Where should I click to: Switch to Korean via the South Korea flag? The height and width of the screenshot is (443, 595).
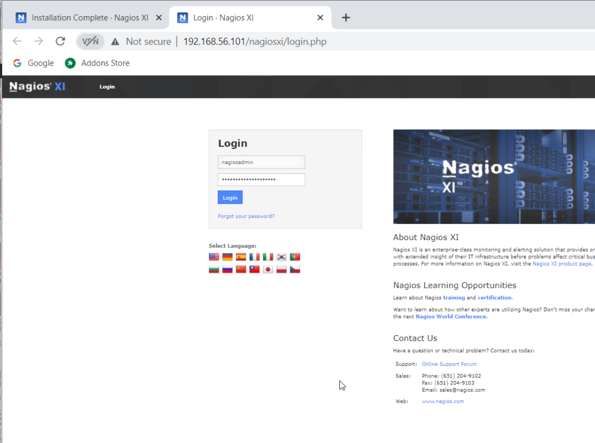(281, 257)
